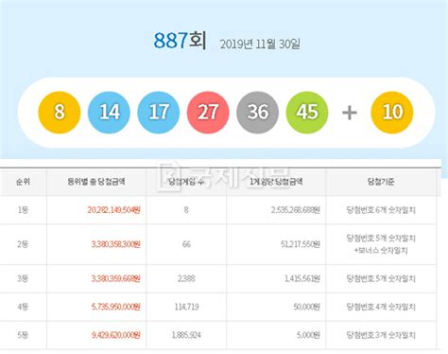Click the 1게임당 당첨금액 column header
The width and height of the screenshot is (448, 354).
pos(276,182)
